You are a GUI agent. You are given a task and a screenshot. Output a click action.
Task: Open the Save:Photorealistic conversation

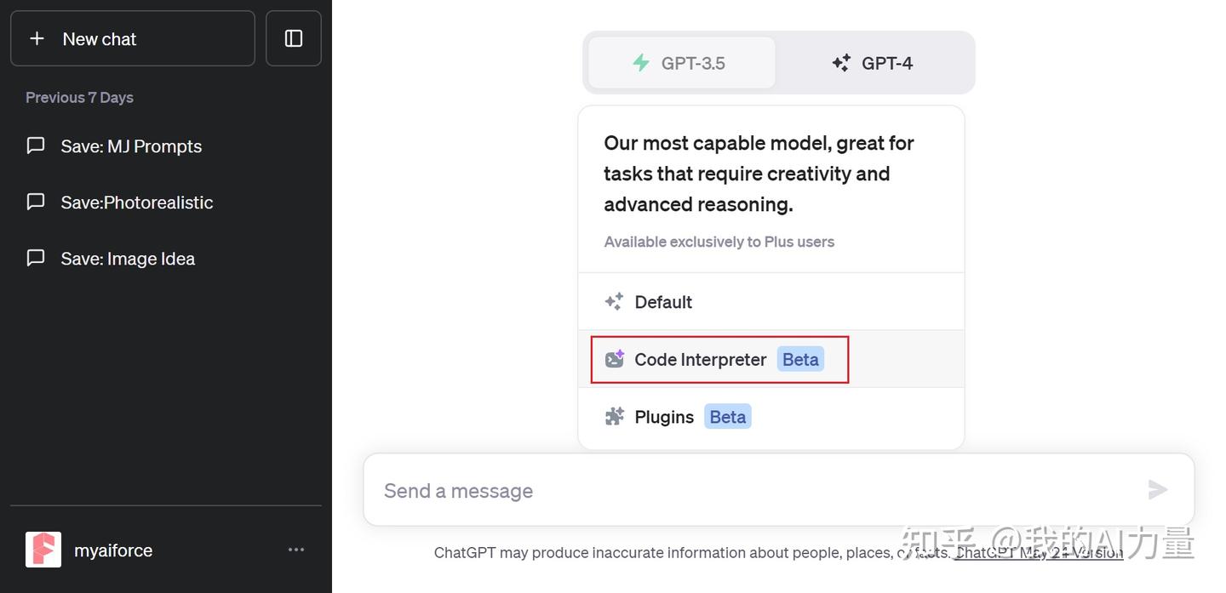[x=136, y=202]
